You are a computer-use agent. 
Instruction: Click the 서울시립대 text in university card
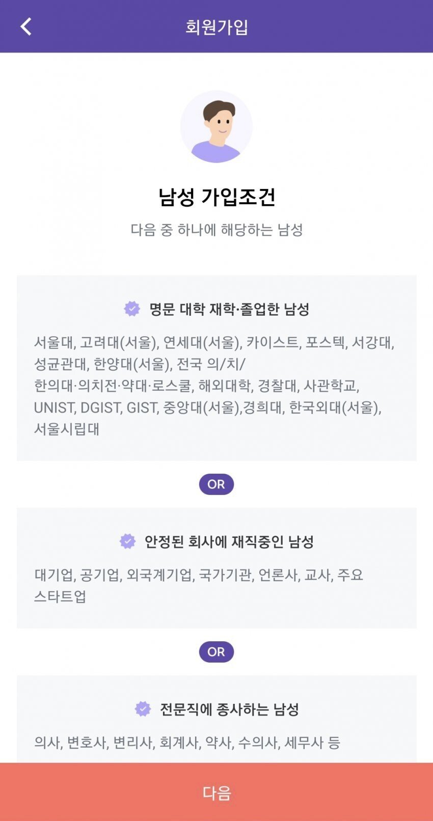click(67, 429)
